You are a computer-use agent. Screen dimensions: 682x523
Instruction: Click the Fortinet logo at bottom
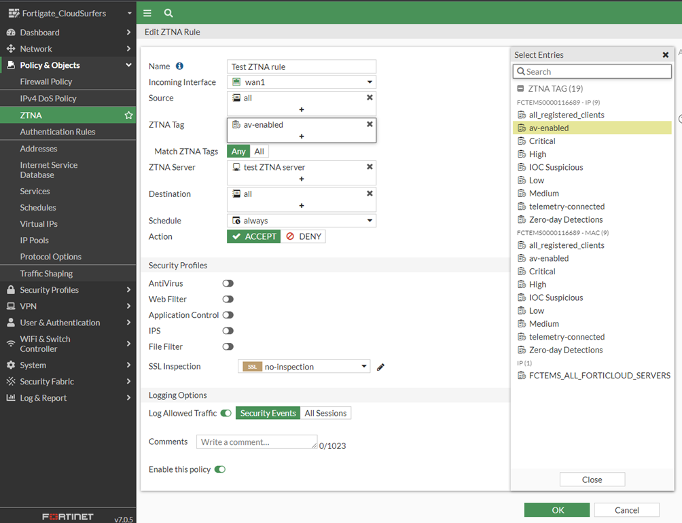click(68, 516)
